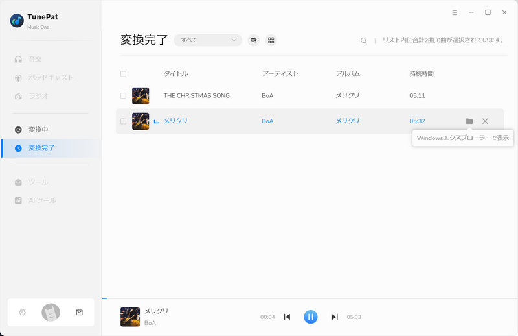Viewport: 518px width, 336px height.
Task: Click BoA artist in the first row
Action: (x=267, y=95)
